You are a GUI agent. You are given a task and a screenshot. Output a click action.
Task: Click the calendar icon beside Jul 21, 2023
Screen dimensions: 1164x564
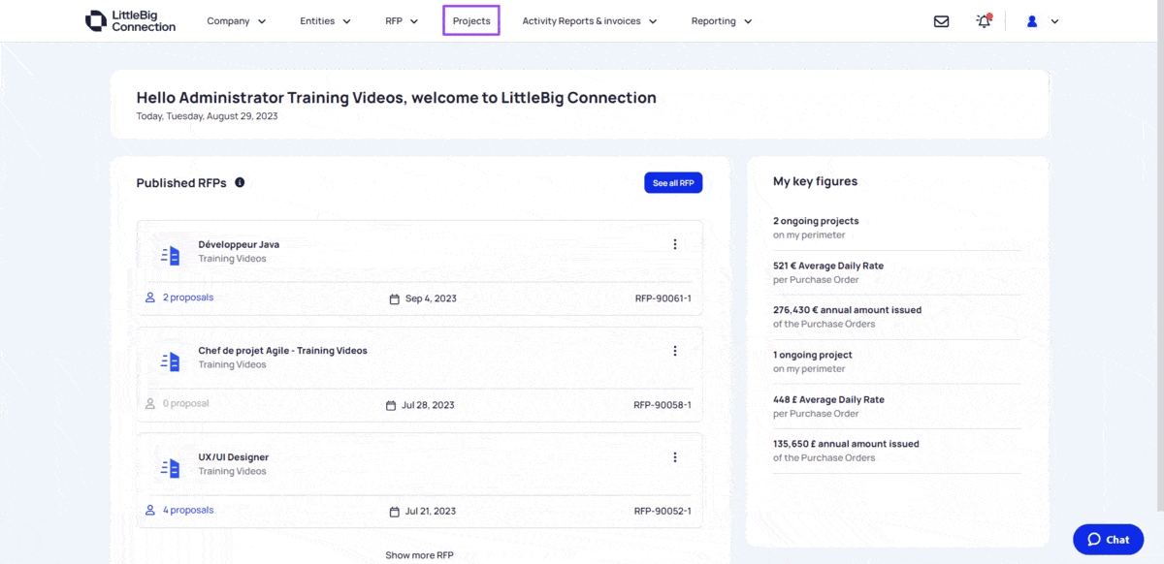click(x=394, y=512)
